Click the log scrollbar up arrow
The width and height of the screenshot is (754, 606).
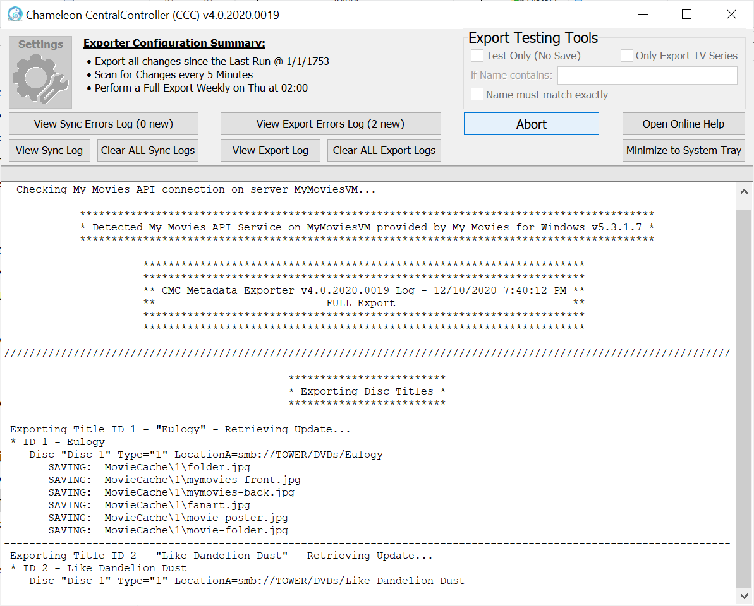tap(744, 192)
